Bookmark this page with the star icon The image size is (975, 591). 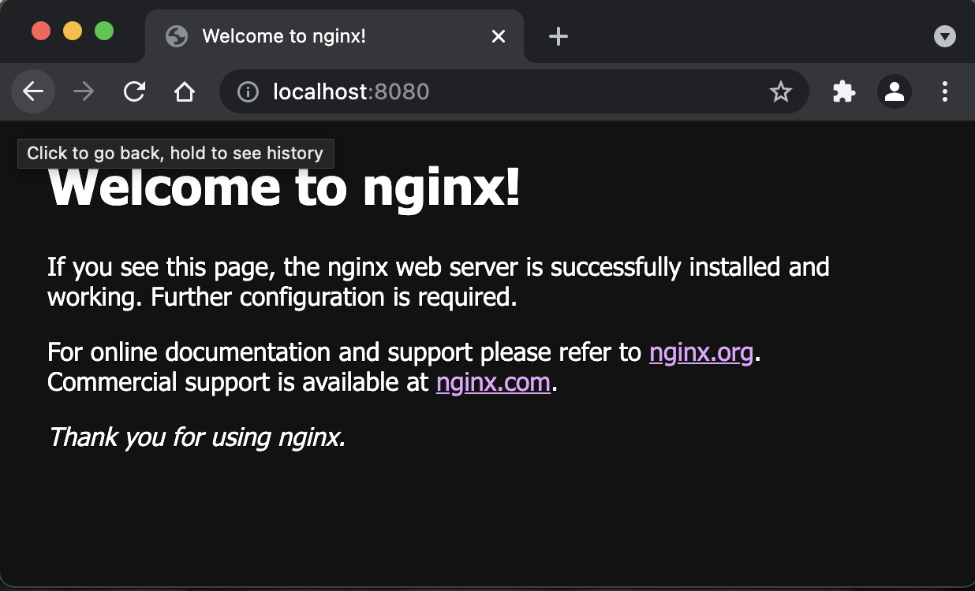[x=781, y=91]
